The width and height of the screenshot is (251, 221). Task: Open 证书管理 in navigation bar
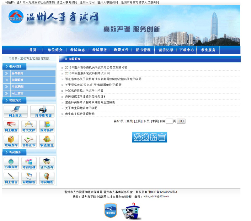pos(143,50)
